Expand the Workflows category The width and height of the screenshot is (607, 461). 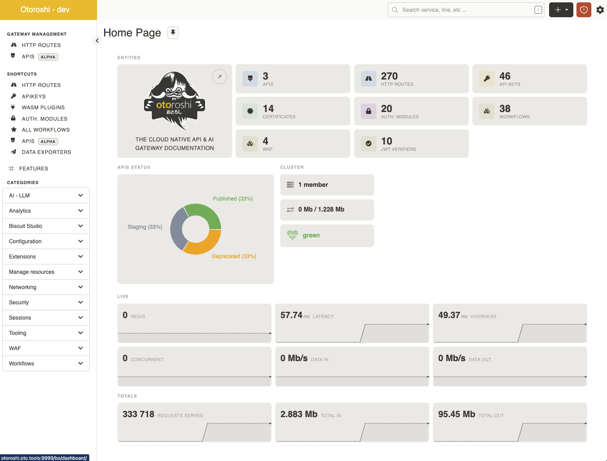click(46, 363)
